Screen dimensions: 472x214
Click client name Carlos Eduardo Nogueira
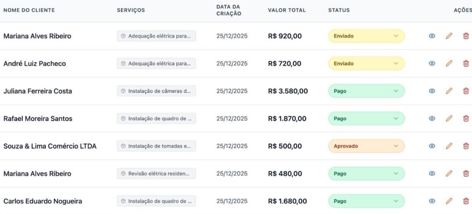43,201
